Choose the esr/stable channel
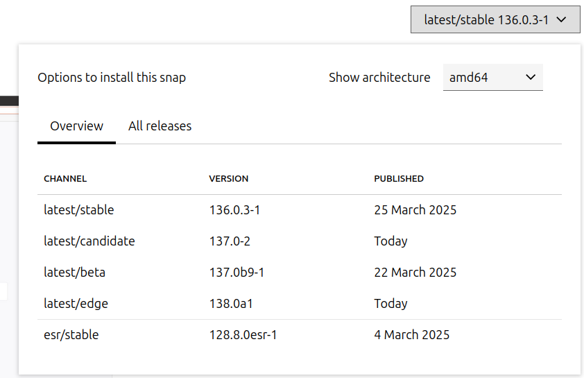This screenshot has width=584, height=378. (71, 335)
